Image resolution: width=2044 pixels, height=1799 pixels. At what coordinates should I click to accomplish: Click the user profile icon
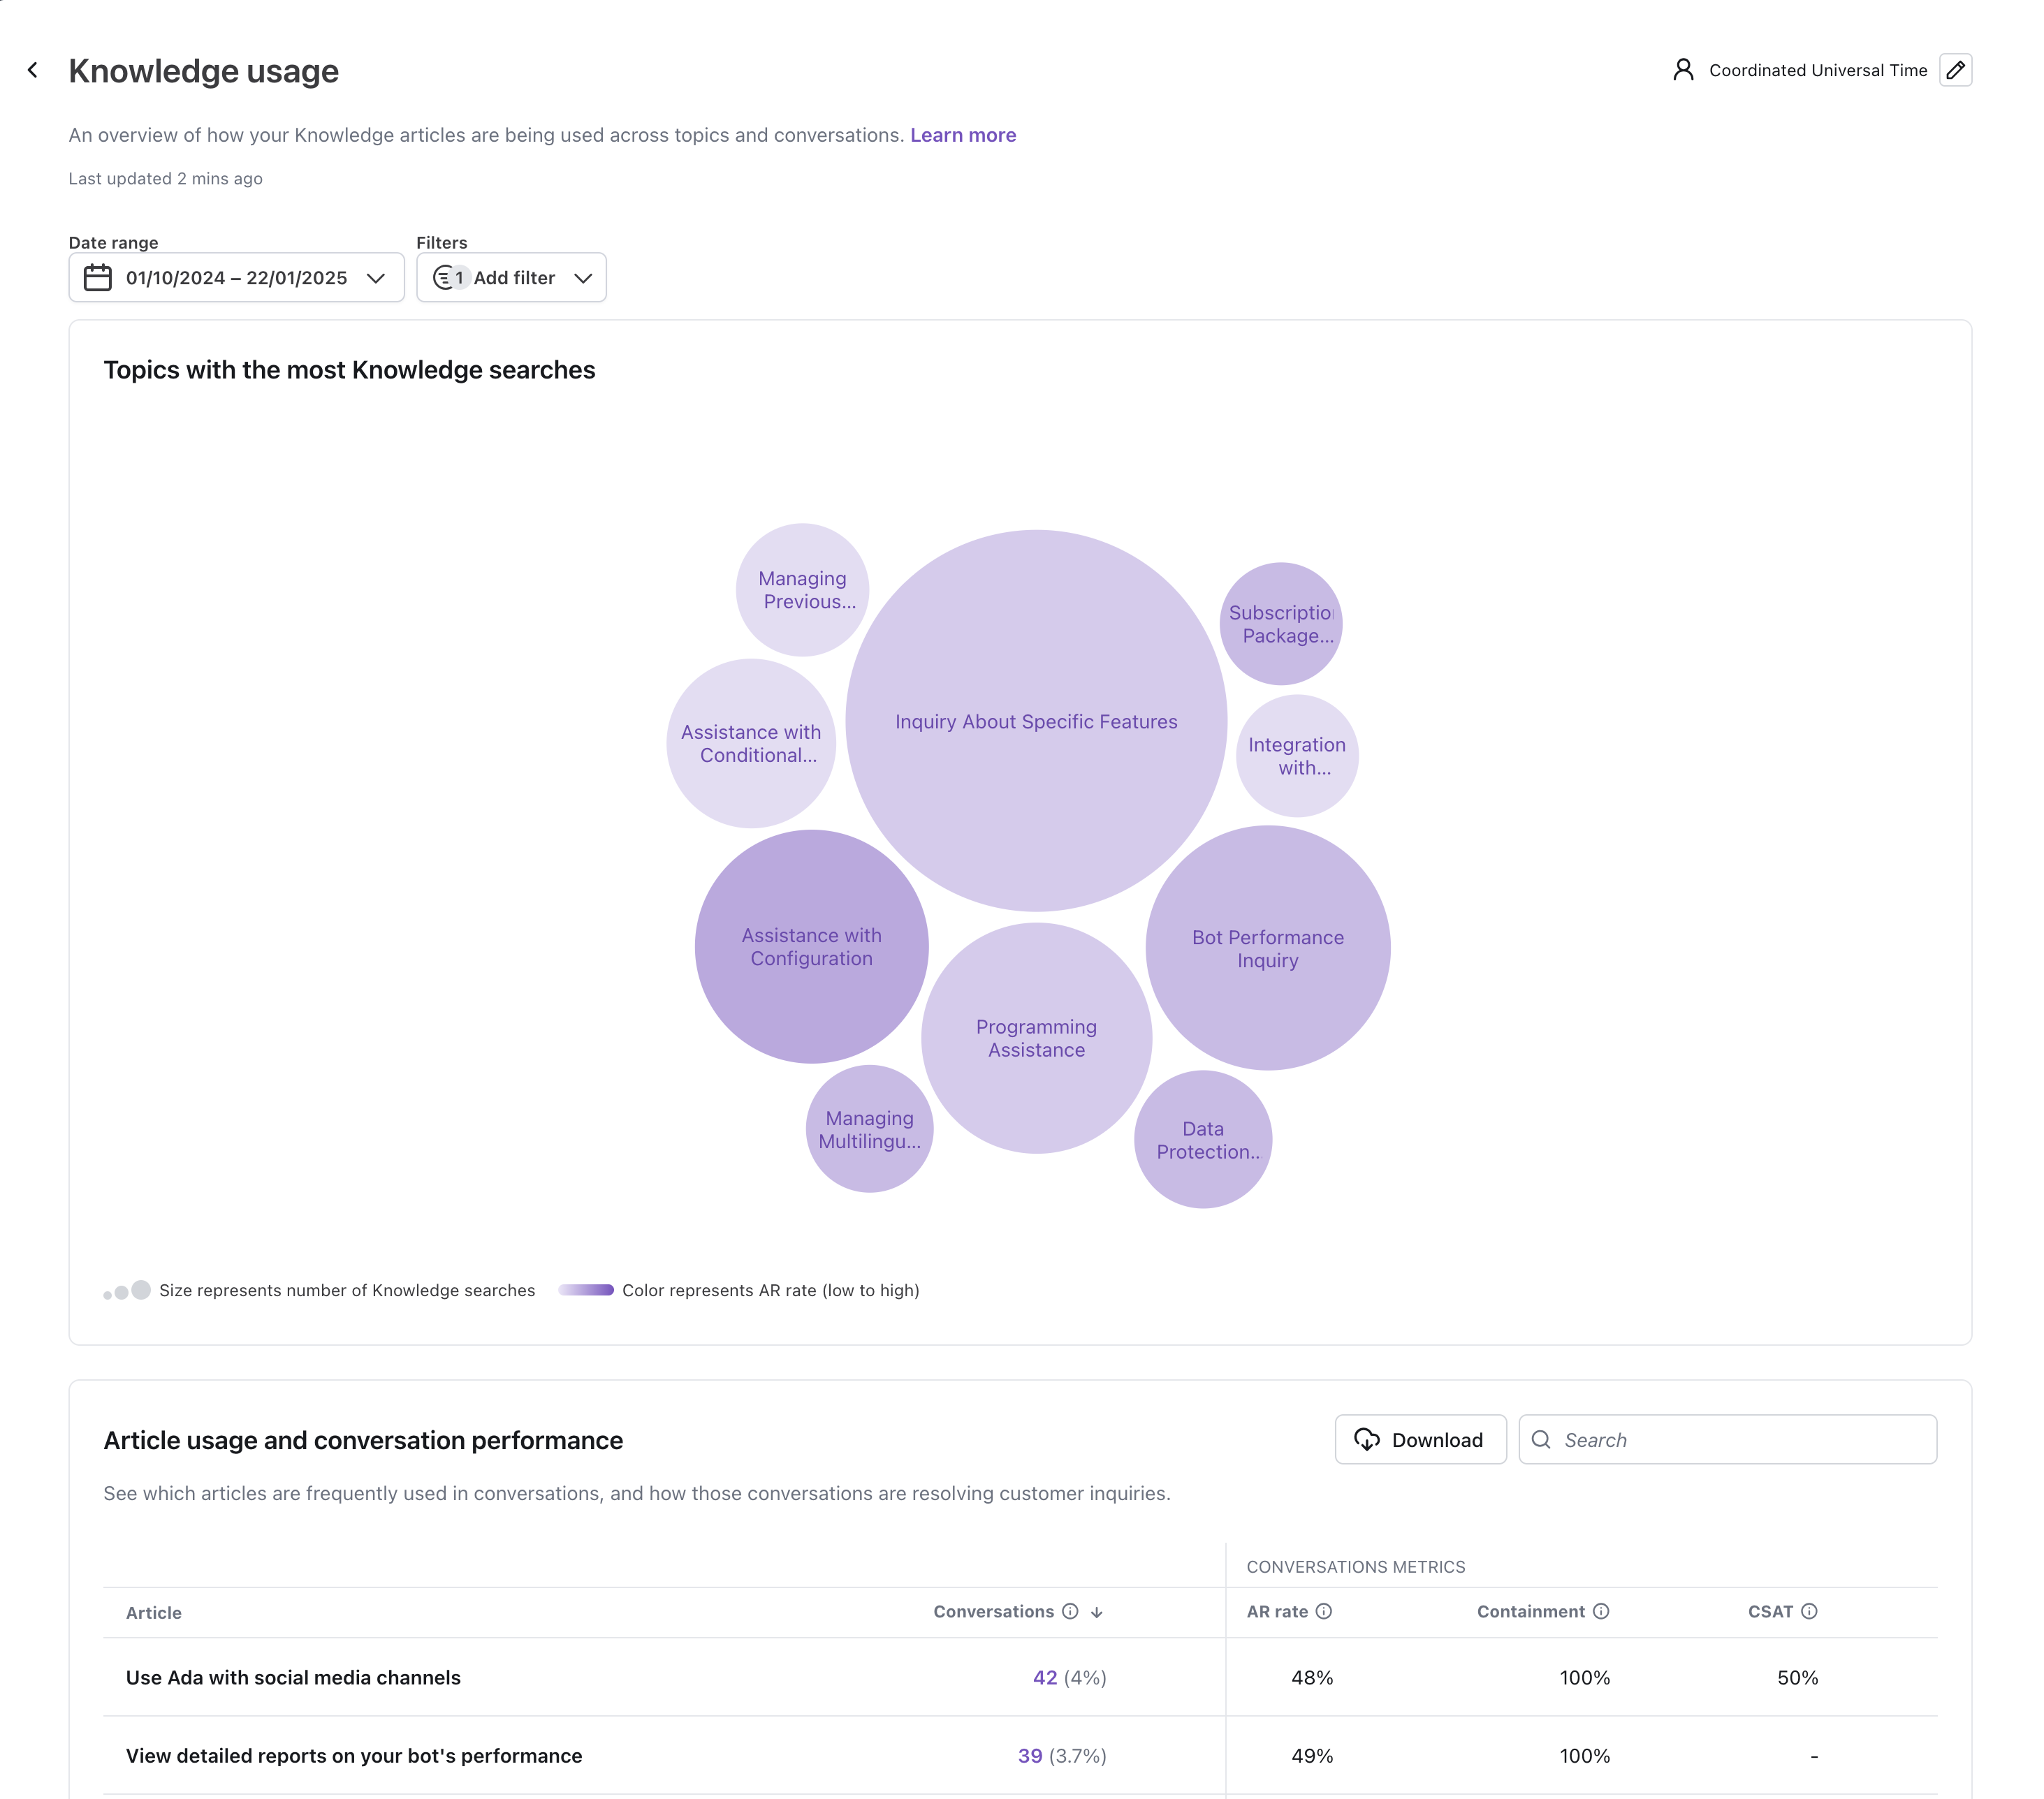pyautogui.click(x=1683, y=70)
